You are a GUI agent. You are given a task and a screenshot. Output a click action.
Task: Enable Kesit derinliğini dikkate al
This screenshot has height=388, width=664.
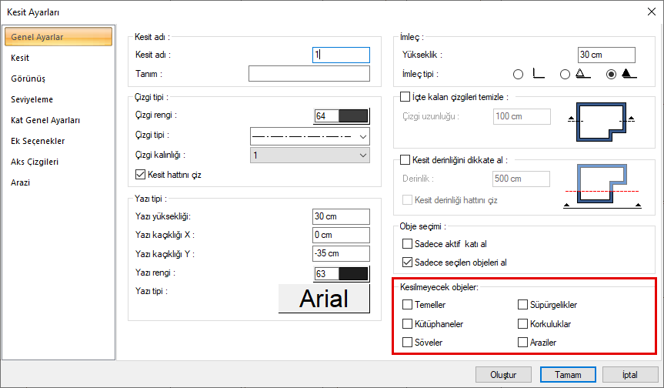[x=406, y=161]
